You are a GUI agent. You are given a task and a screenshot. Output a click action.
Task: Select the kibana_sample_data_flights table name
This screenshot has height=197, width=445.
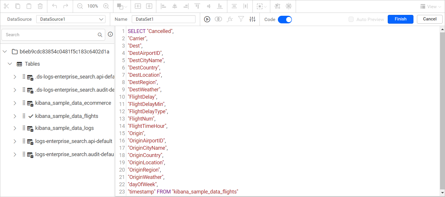click(x=67, y=116)
